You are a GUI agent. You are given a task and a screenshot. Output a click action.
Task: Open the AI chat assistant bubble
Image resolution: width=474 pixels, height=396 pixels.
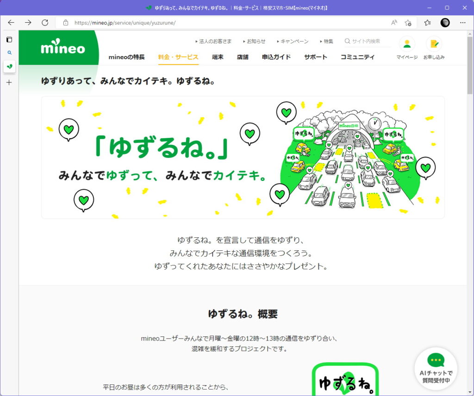(x=436, y=369)
